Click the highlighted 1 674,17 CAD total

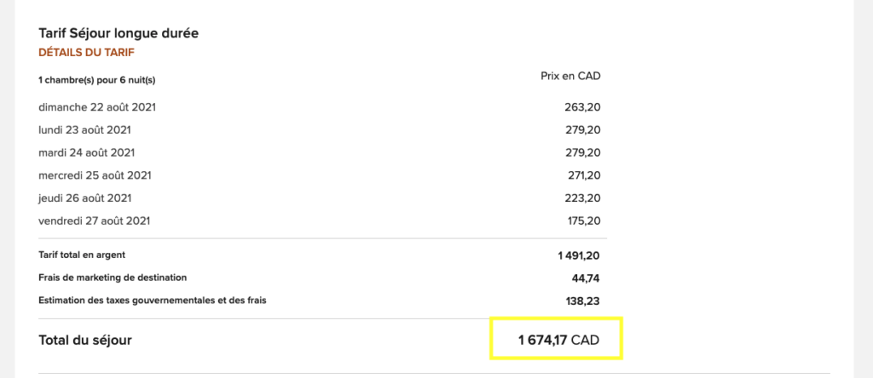click(558, 341)
